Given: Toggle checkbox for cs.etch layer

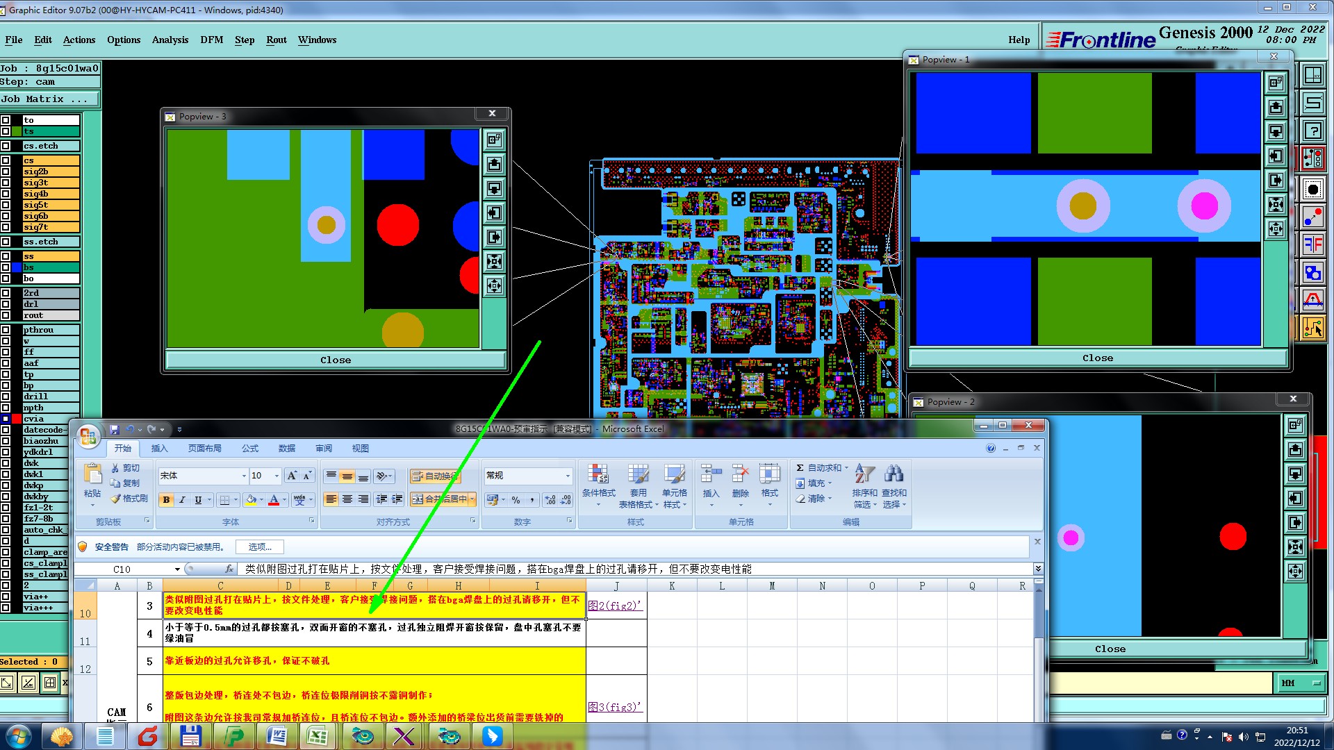Looking at the screenshot, I should pyautogui.click(x=6, y=146).
